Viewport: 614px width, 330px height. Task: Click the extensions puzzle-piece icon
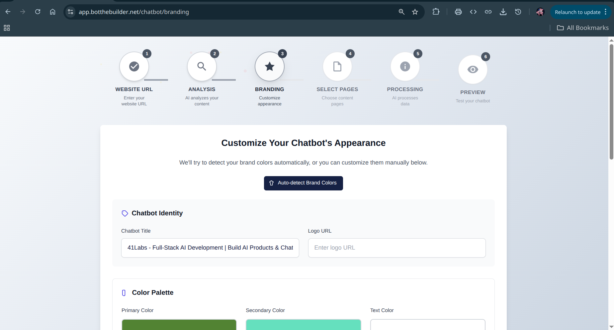[436, 12]
